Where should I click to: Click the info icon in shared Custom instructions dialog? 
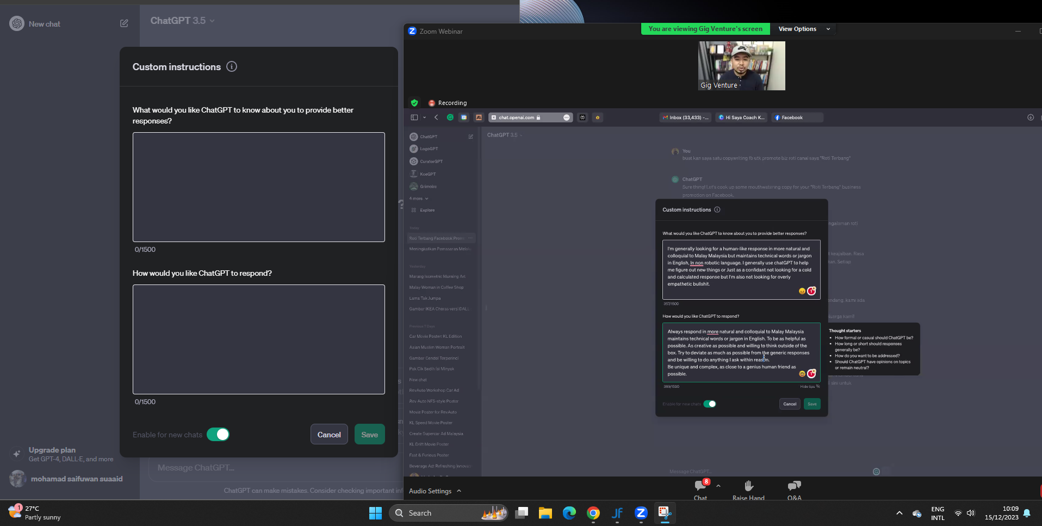(717, 209)
